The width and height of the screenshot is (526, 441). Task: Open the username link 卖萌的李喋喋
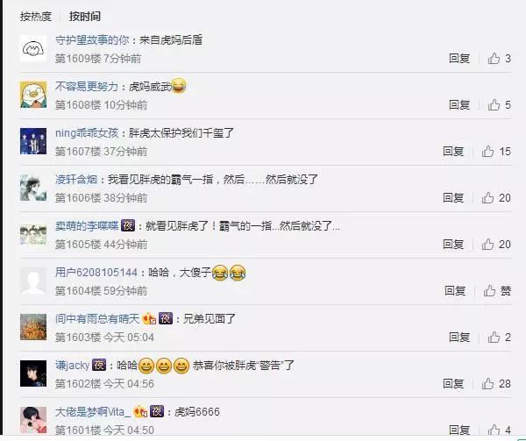87,225
